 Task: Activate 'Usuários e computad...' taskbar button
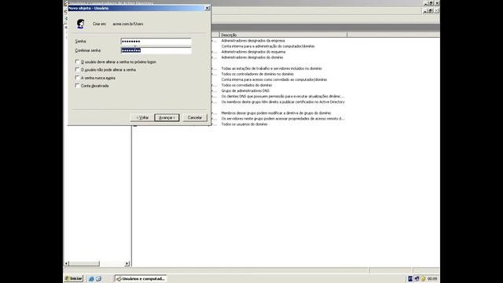141,279
